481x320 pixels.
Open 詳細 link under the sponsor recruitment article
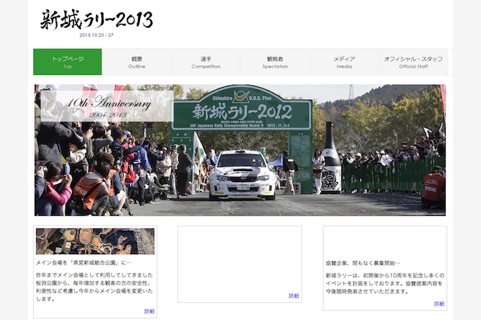tap(438, 304)
